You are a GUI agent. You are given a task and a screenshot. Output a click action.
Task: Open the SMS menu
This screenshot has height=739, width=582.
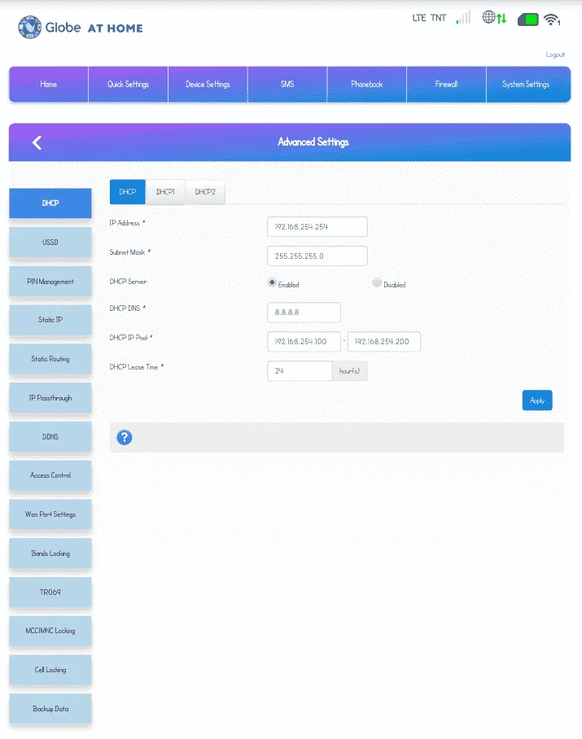287,85
